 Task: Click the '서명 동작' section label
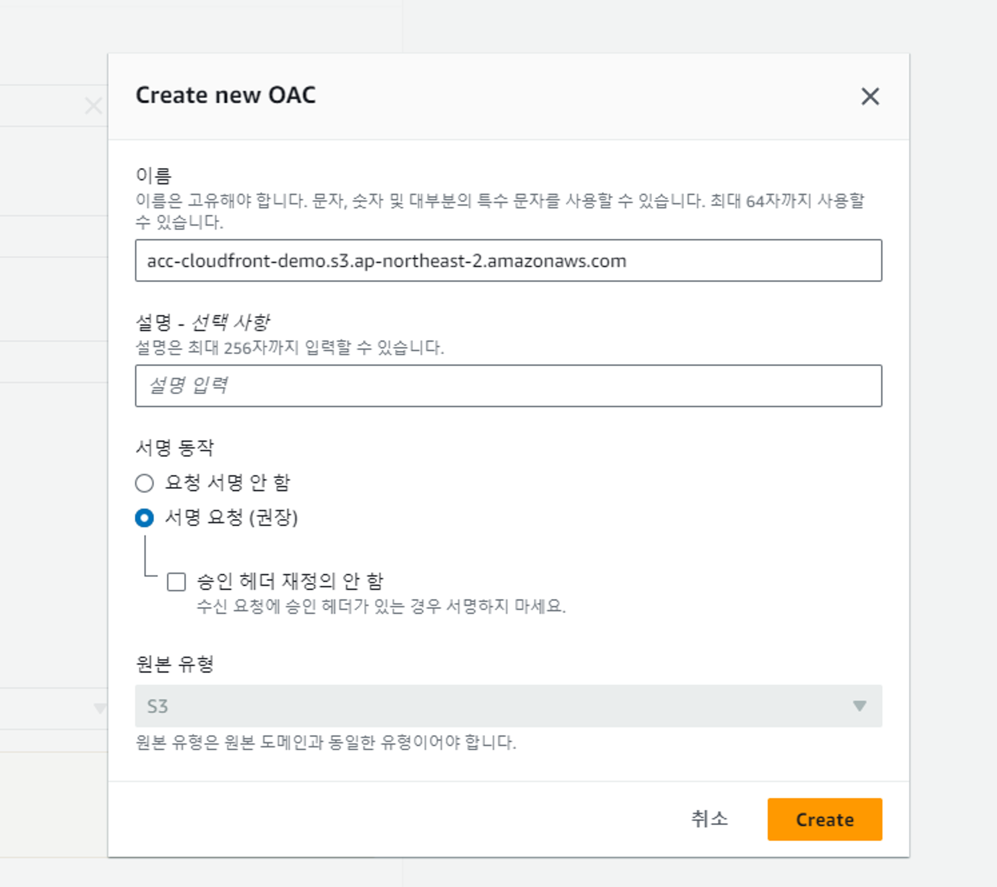(174, 447)
